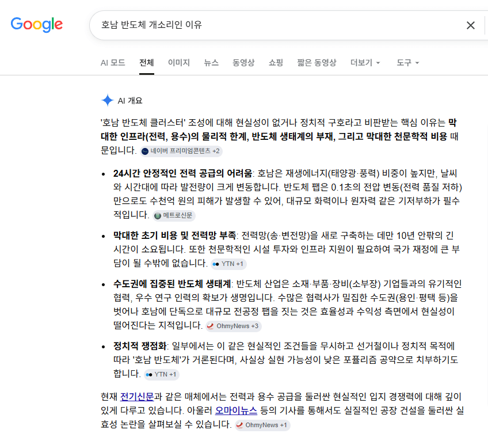Image resolution: width=488 pixels, height=441 pixels.
Task: Click the heading 수도권에 집중된 반도체 생태계
Action: pyautogui.click(x=172, y=284)
